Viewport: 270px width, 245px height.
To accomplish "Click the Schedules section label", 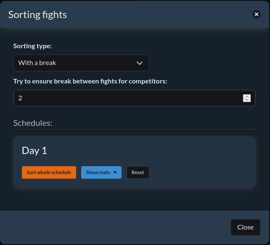I will click(x=33, y=123).
